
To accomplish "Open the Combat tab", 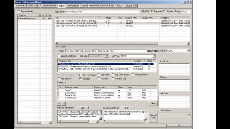I will click(84, 6).
